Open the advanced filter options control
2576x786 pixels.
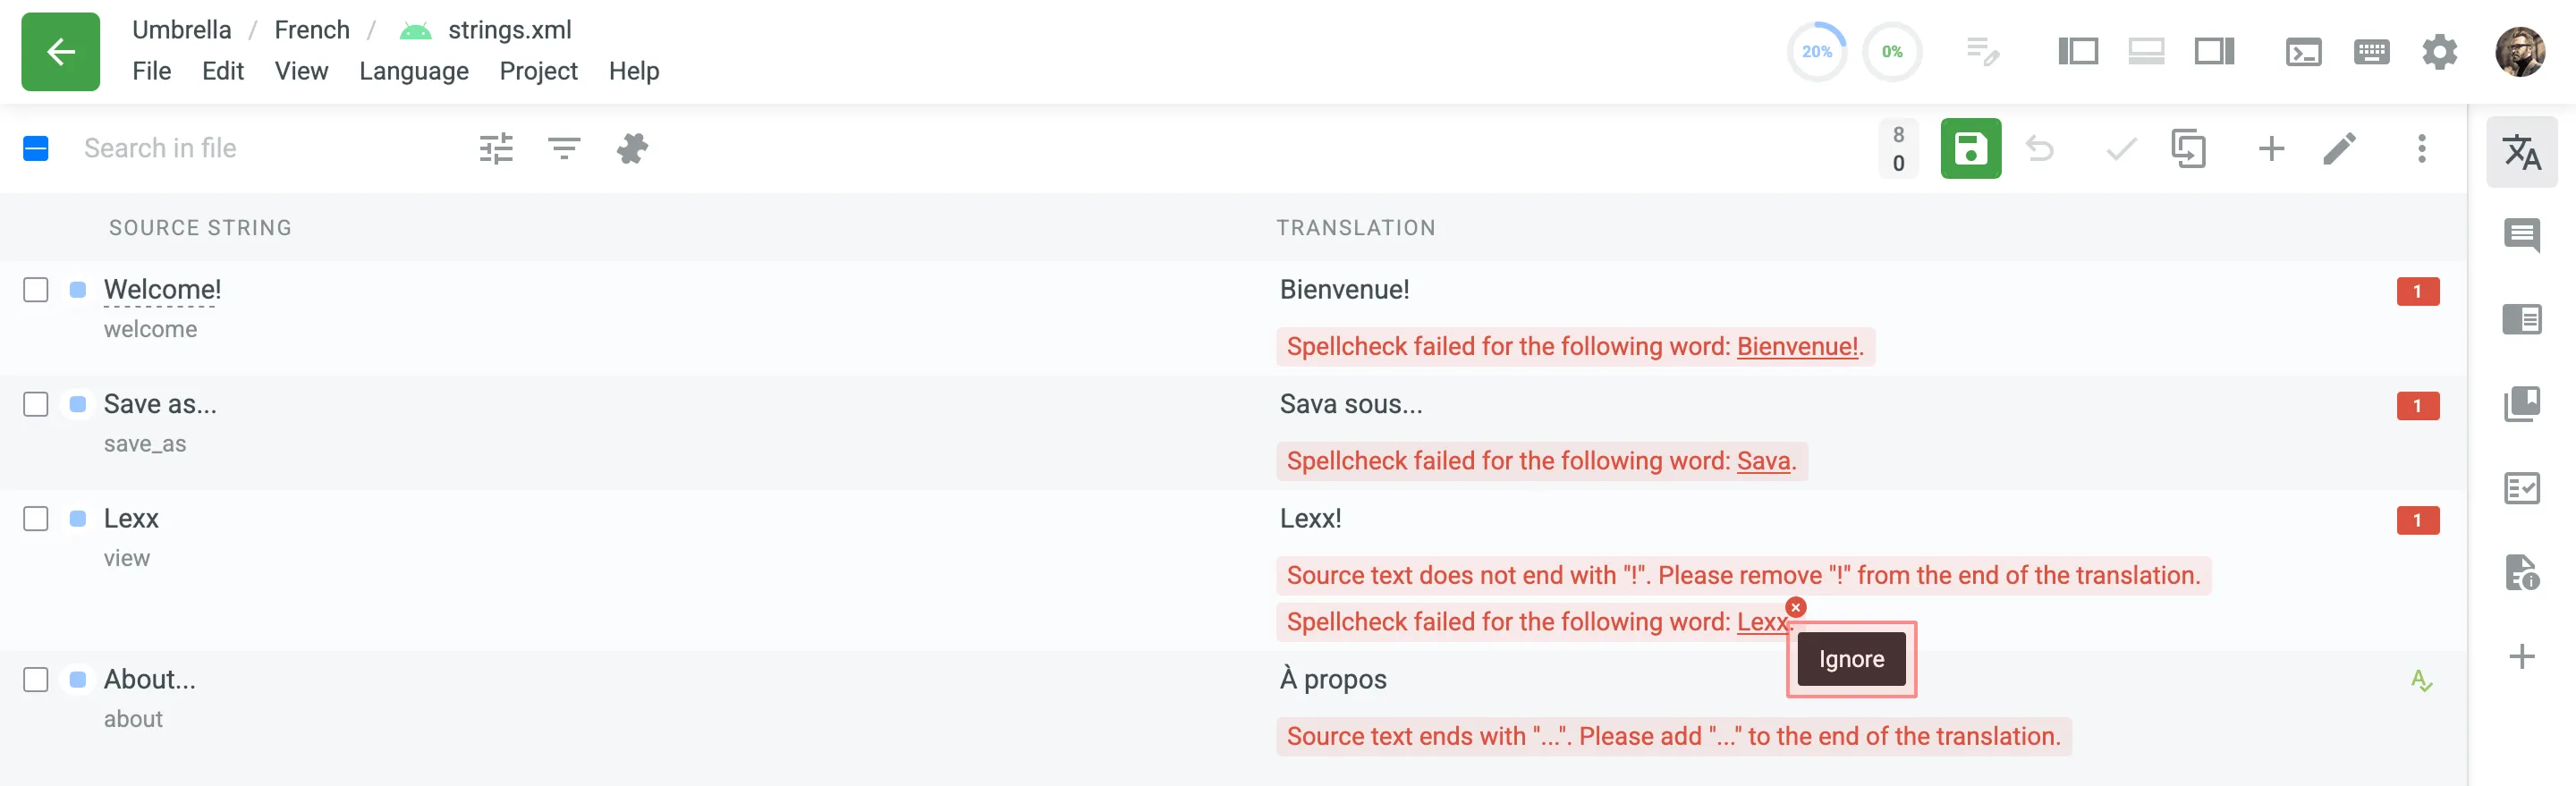pyautogui.click(x=495, y=148)
